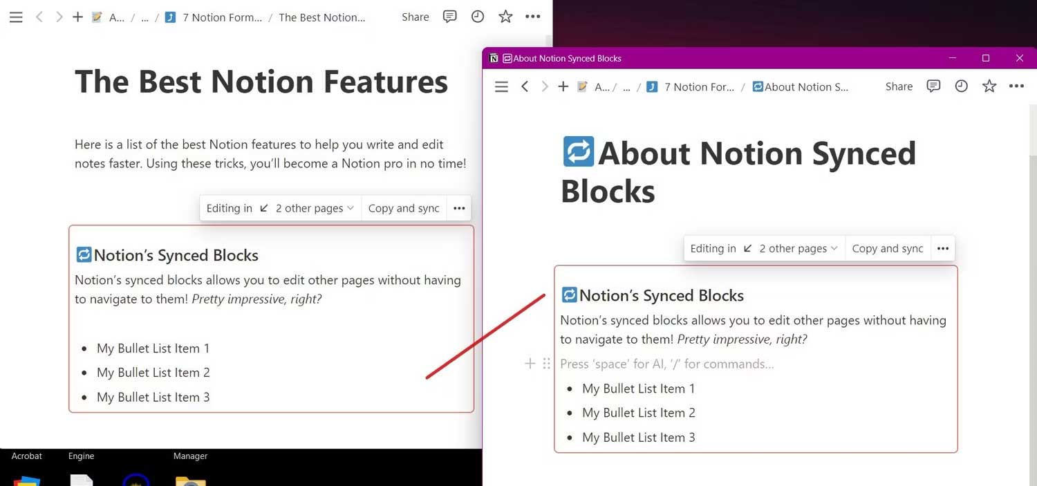Open '7 Notion Form...' breadcrumb in left window

(214, 17)
